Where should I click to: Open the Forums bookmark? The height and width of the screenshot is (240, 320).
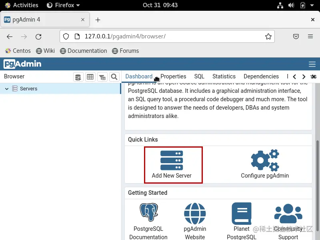coord(126,51)
